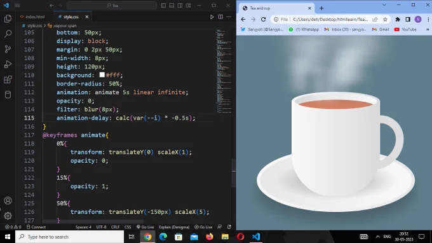Click the errors and warnings status indicator
432x243 pixels.
13,227
